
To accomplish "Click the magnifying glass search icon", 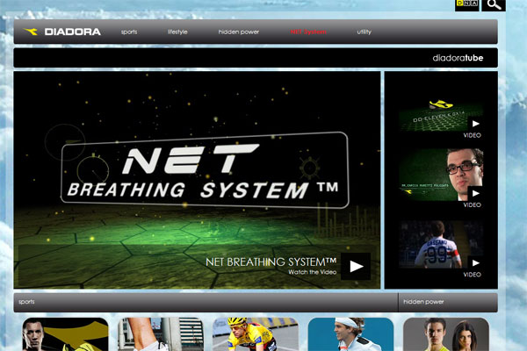I will pos(494,4).
